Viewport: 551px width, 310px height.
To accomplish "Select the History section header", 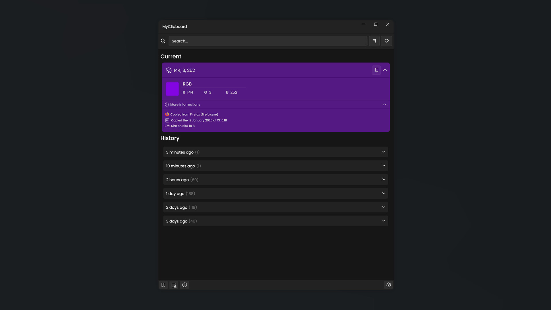I will pos(170,138).
